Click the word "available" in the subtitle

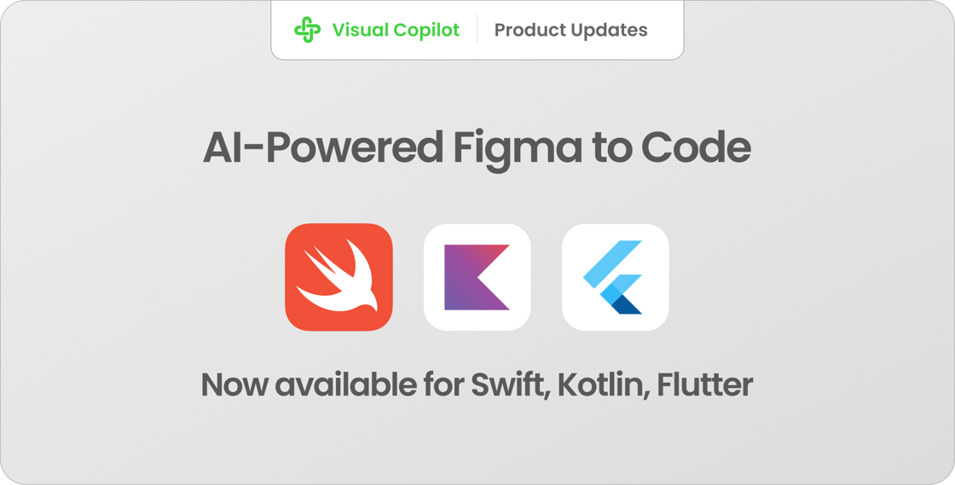pyautogui.click(x=346, y=384)
